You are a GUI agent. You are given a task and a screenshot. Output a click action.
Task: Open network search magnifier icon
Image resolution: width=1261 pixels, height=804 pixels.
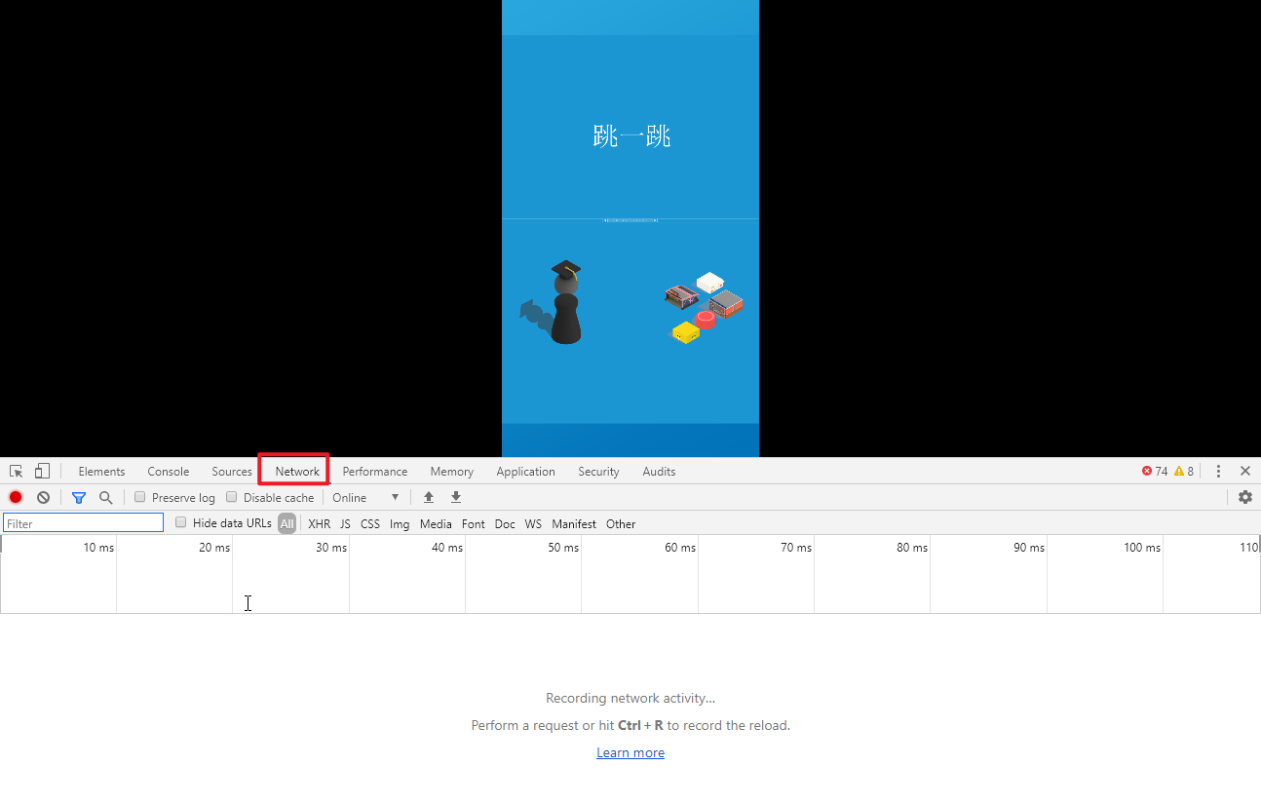pyautogui.click(x=106, y=497)
